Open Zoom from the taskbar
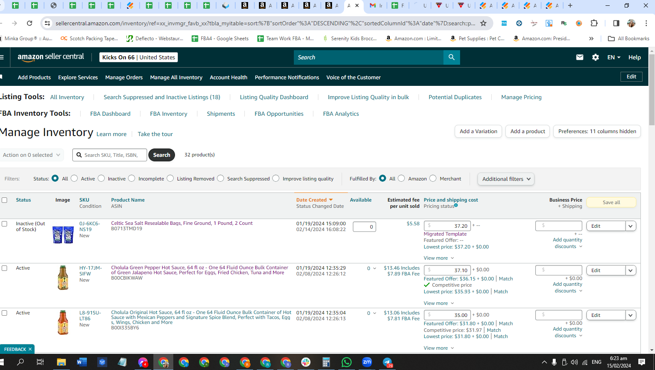Screen dimensions: 655x370 (367, 362)
